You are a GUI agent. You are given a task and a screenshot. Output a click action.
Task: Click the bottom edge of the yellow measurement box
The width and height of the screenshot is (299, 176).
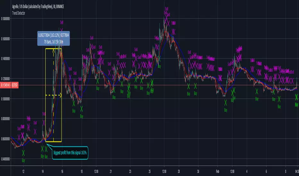pos(54,141)
